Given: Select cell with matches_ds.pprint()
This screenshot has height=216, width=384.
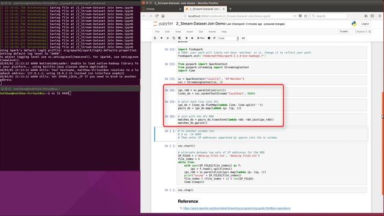Looking at the screenshot, I should pos(272,119).
